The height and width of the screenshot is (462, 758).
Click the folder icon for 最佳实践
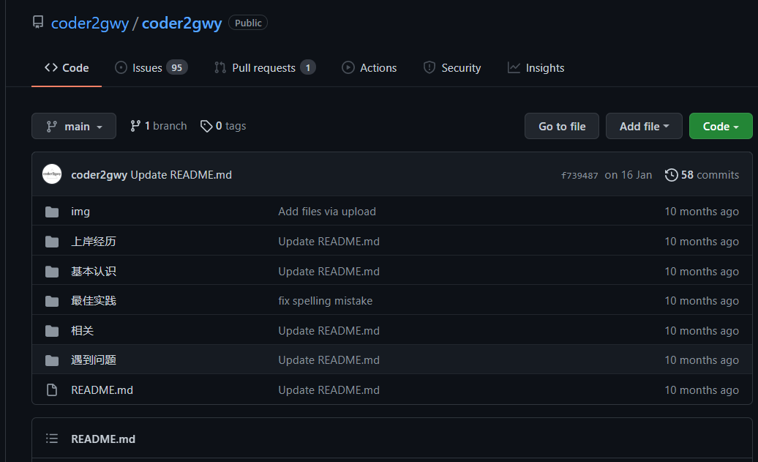pos(52,302)
